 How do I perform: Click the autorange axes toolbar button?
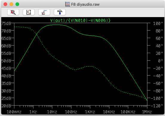29,12
